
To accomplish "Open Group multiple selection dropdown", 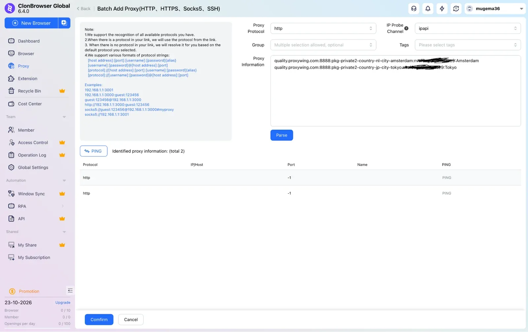I will coord(323,45).
